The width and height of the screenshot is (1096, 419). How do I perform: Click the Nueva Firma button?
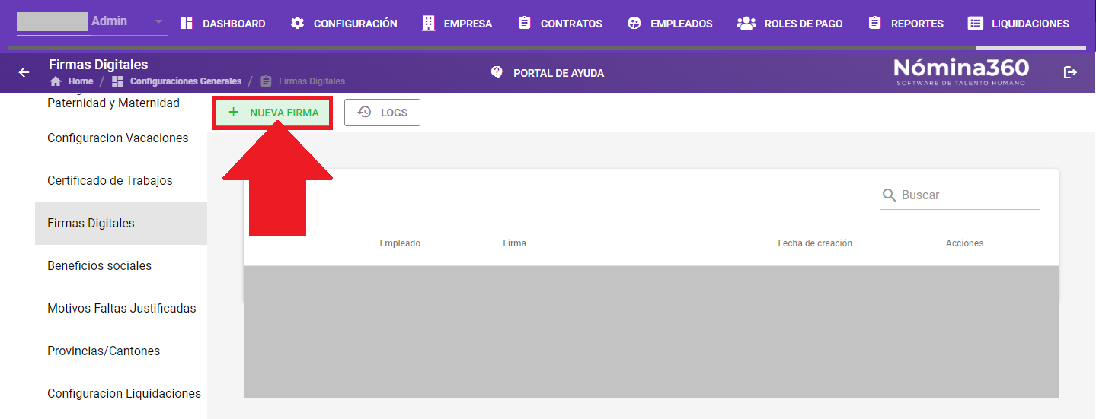[273, 113]
